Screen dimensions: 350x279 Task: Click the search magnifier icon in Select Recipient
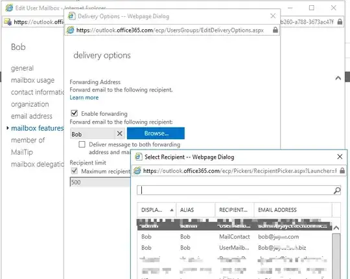pos(336,190)
